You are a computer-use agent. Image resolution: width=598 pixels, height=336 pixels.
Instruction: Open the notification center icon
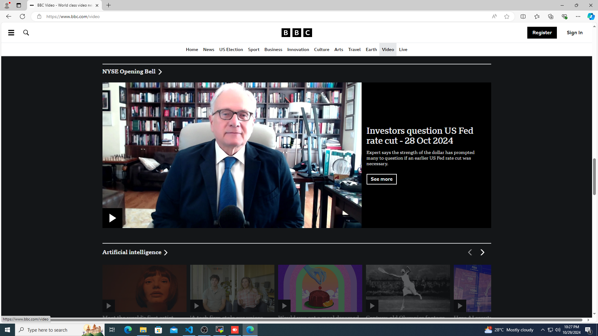tap(588, 330)
